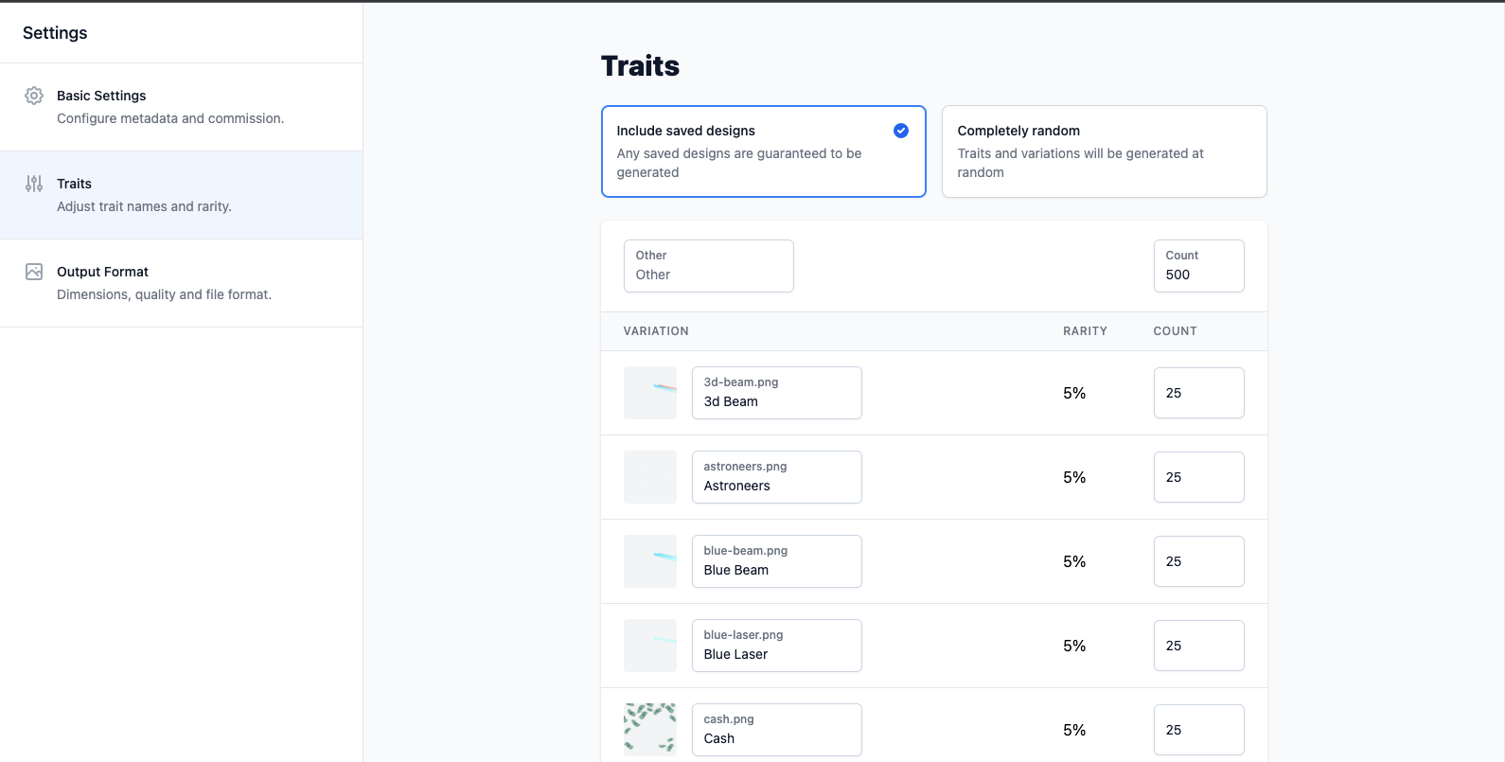Click the Cash thumbnail image
Image resolution: width=1505 pixels, height=762 pixels.
pos(650,730)
